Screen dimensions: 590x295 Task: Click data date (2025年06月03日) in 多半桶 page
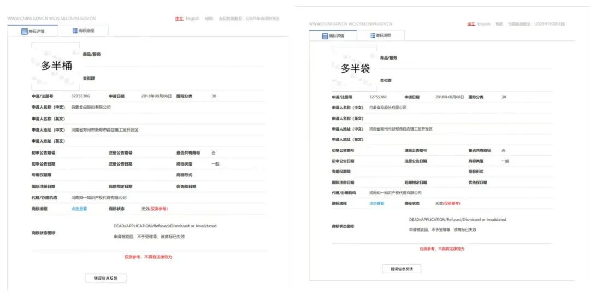(x=262, y=19)
